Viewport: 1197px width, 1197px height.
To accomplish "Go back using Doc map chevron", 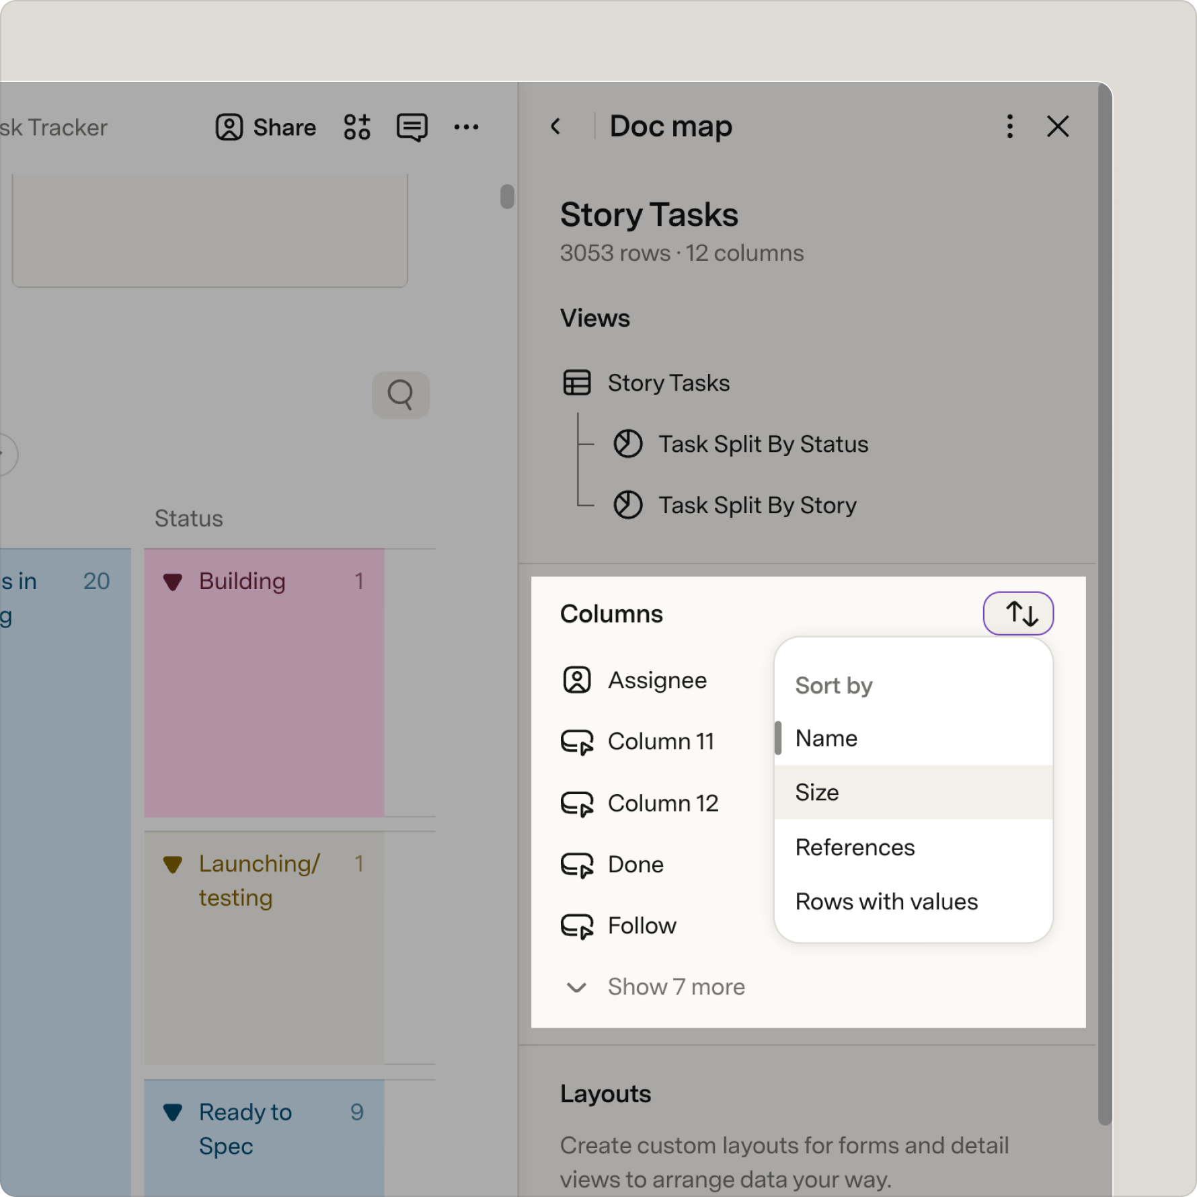I will click(x=555, y=126).
